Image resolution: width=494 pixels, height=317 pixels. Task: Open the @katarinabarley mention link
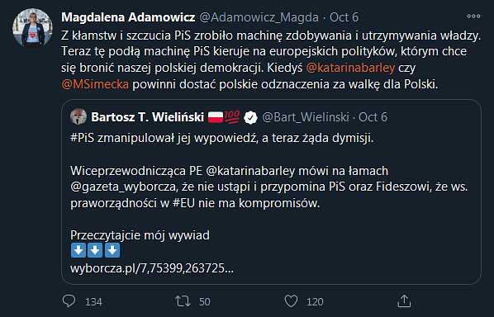tap(350, 68)
